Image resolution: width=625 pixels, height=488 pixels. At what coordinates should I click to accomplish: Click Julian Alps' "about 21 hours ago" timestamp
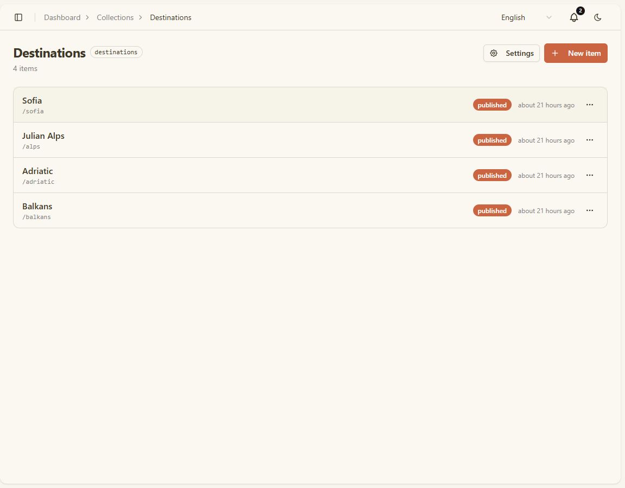tap(546, 140)
